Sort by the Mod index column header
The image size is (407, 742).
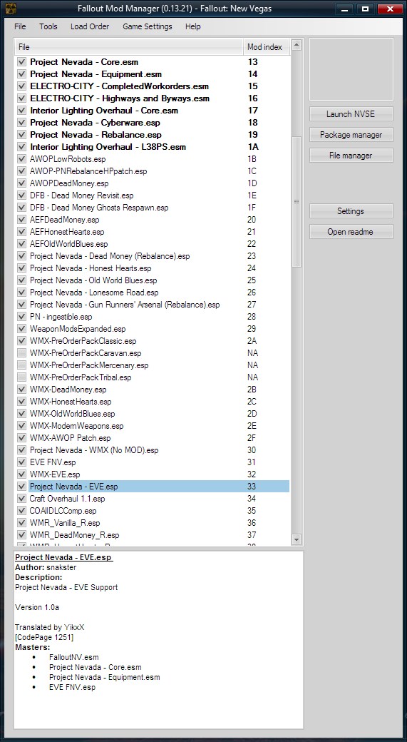267,47
